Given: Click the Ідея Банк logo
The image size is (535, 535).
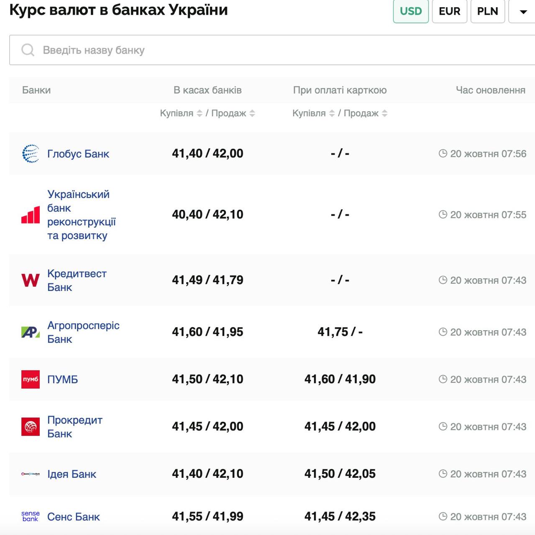Looking at the screenshot, I should (31, 474).
